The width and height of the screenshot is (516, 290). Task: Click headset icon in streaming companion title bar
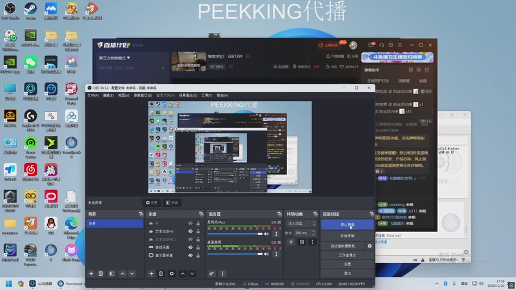(x=381, y=45)
